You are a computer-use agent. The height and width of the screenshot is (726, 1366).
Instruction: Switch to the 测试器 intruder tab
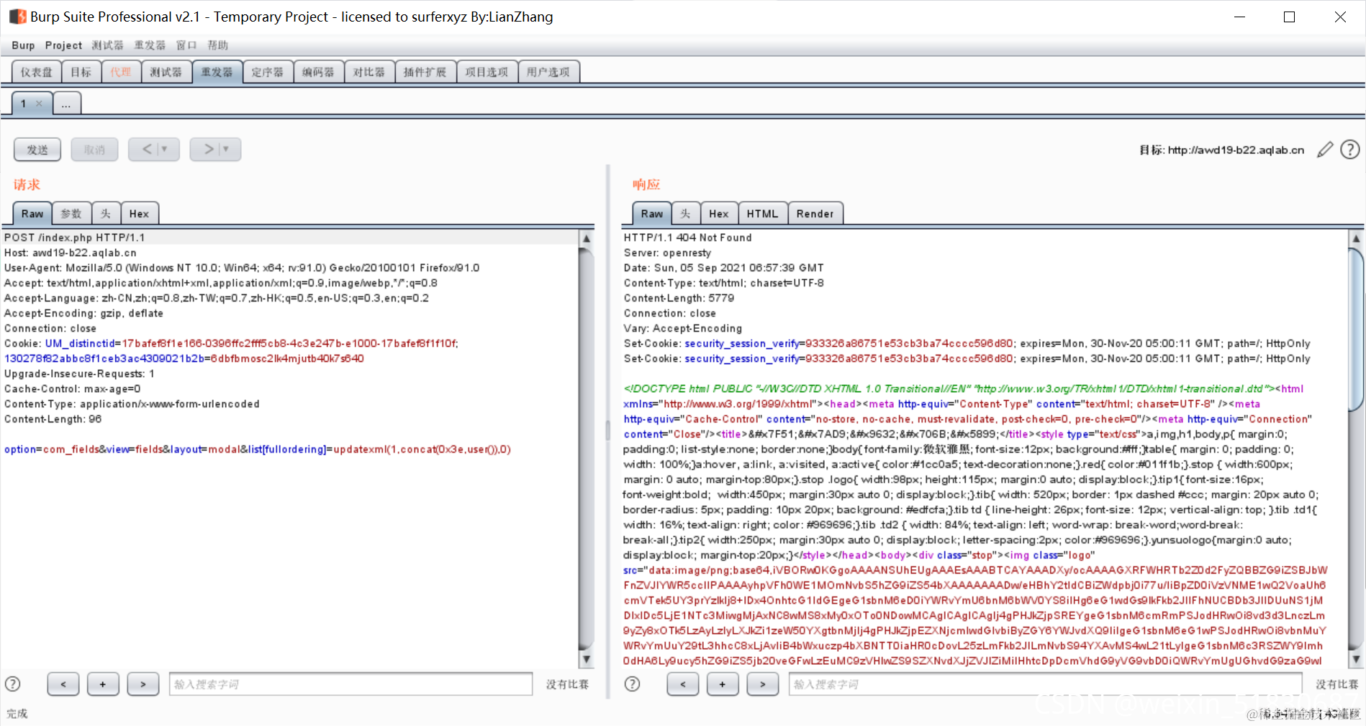coord(166,72)
